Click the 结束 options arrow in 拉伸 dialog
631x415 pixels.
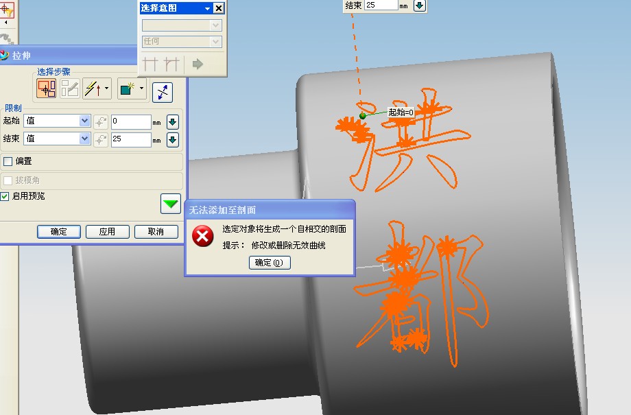[173, 140]
